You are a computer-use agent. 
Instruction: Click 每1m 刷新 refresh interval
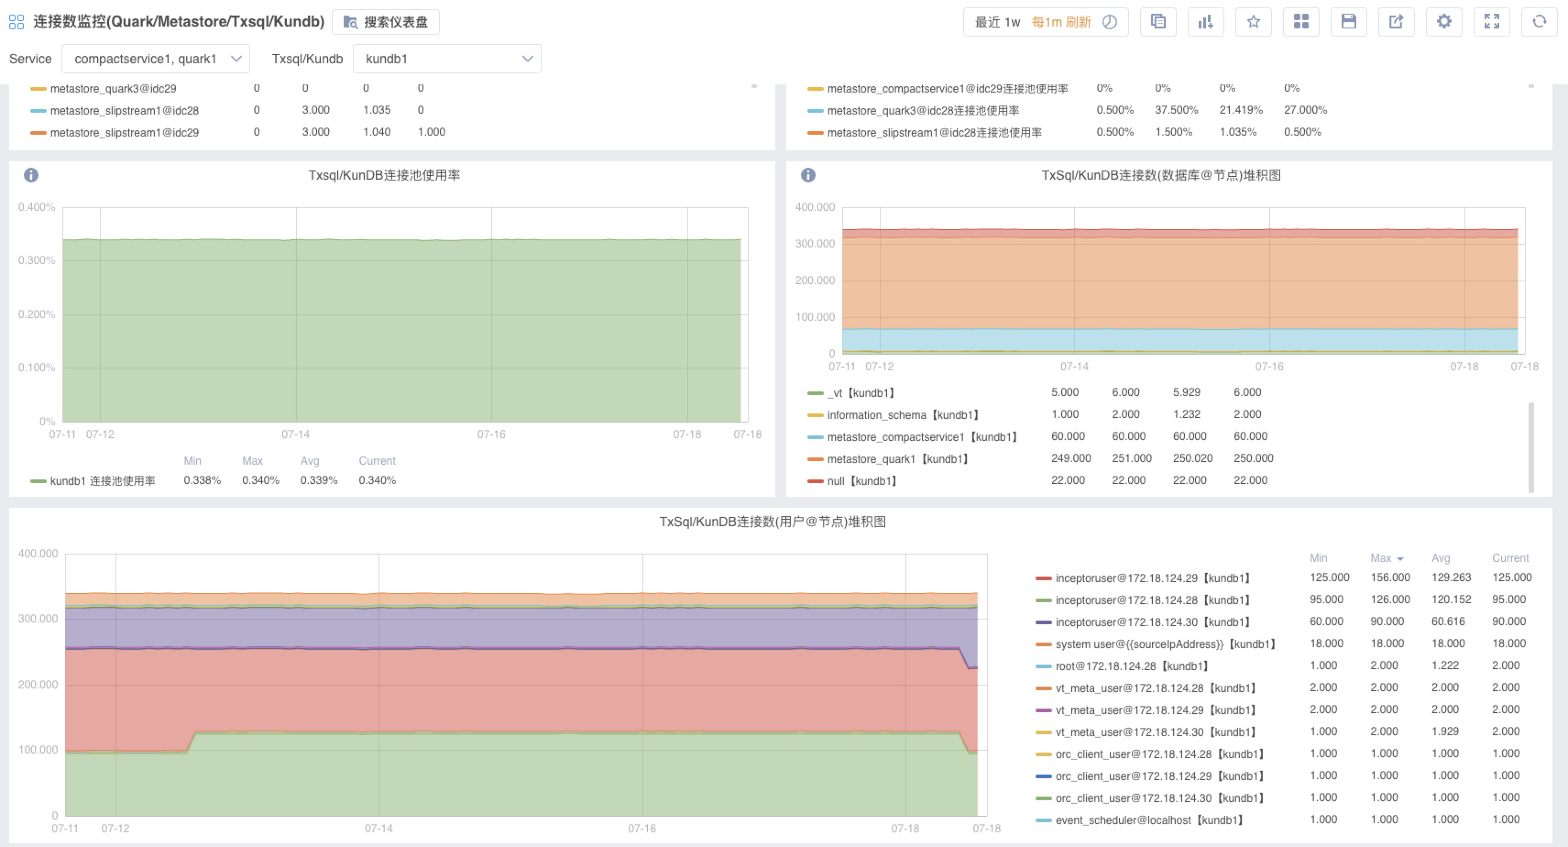pos(1061,22)
